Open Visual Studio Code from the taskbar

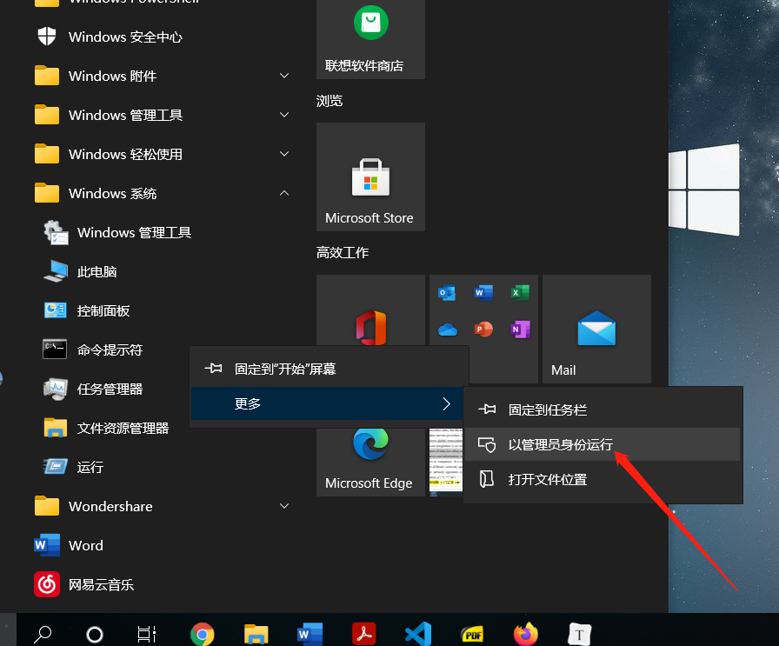[x=417, y=635]
